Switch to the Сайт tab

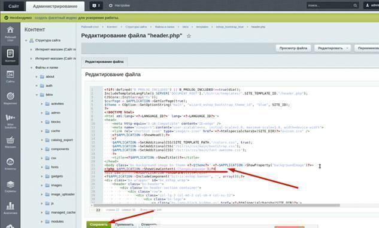[14, 6]
